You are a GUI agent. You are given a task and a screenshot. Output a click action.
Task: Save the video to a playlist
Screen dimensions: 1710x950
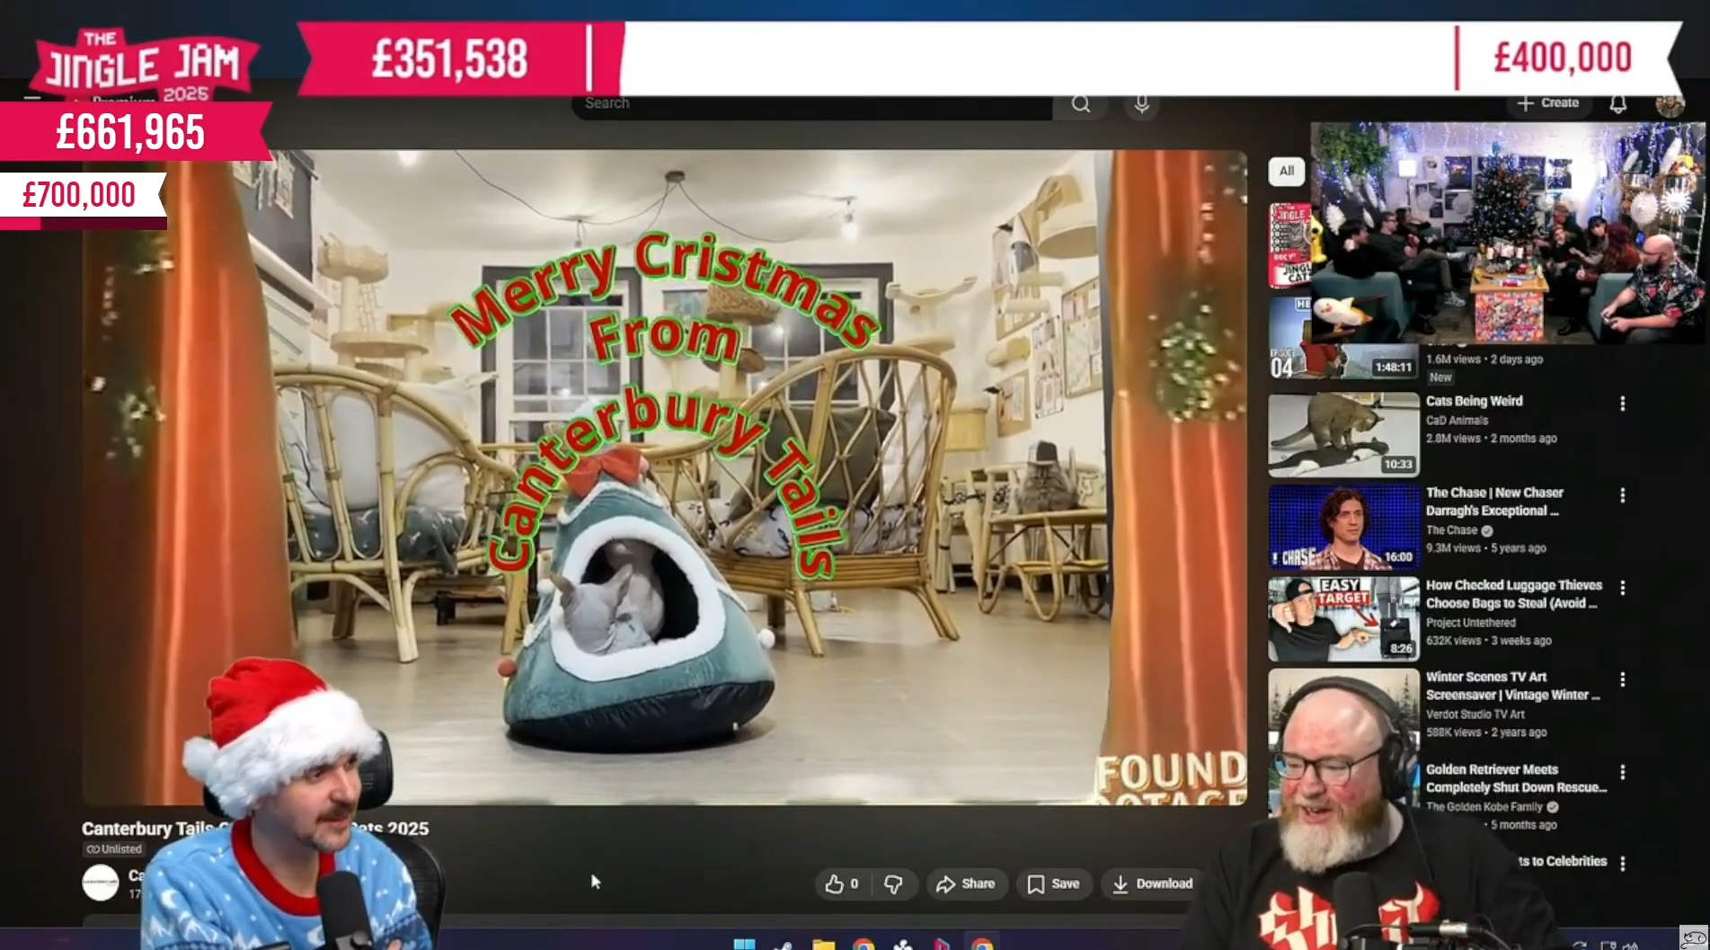(x=1053, y=883)
